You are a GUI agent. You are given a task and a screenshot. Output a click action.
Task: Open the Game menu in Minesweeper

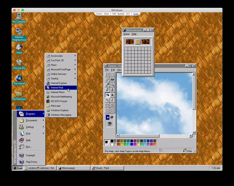tap(126, 34)
